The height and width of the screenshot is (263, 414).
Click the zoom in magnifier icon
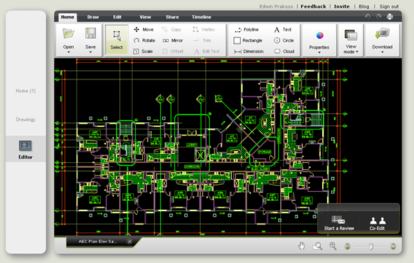pos(333,246)
